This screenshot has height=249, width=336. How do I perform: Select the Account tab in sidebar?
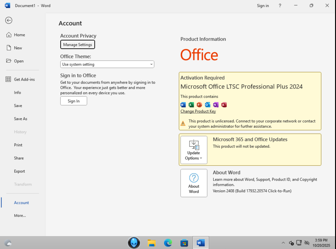(x=21, y=203)
